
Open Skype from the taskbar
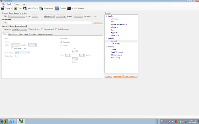pyautogui.click(x=12, y=121)
